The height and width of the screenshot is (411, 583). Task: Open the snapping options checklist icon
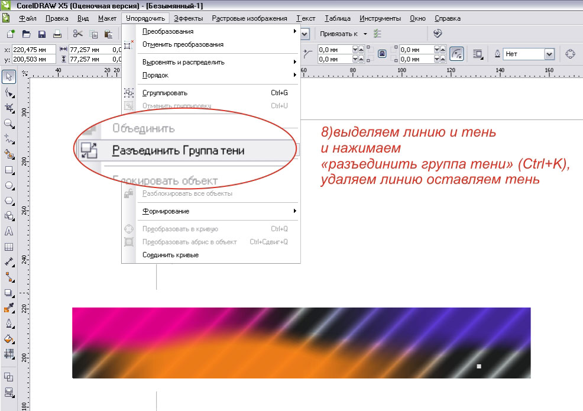coord(377,34)
